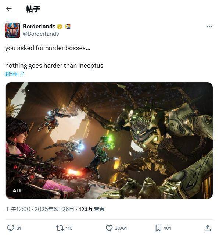Click the 帖子 page heading
This screenshot has height=235, width=219.
[33, 9]
